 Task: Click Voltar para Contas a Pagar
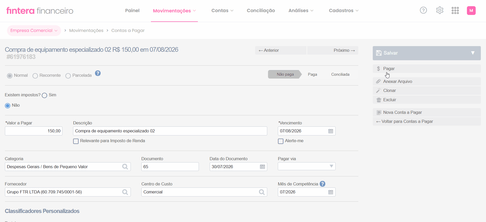click(x=427, y=122)
